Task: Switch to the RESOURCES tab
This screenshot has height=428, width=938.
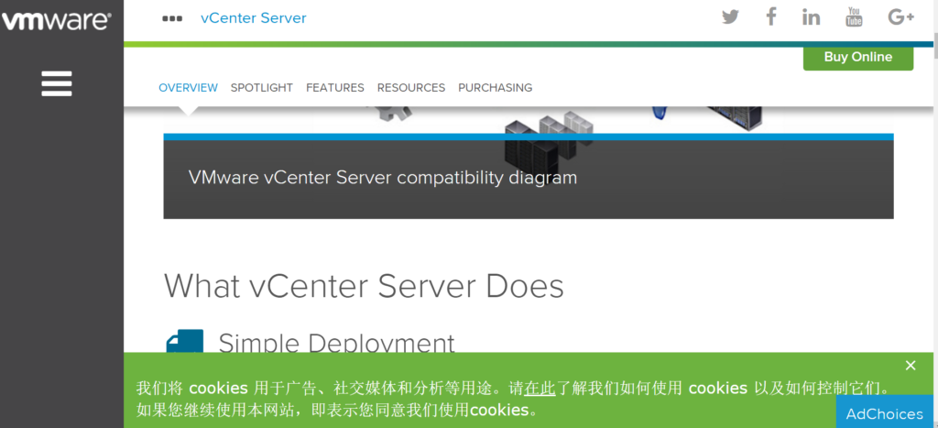Action: click(x=411, y=87)
